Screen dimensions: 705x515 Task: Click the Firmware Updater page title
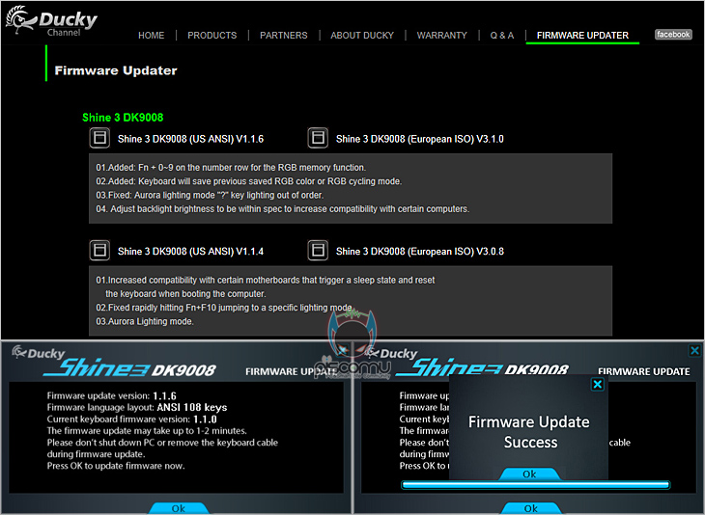click(116, 70)
